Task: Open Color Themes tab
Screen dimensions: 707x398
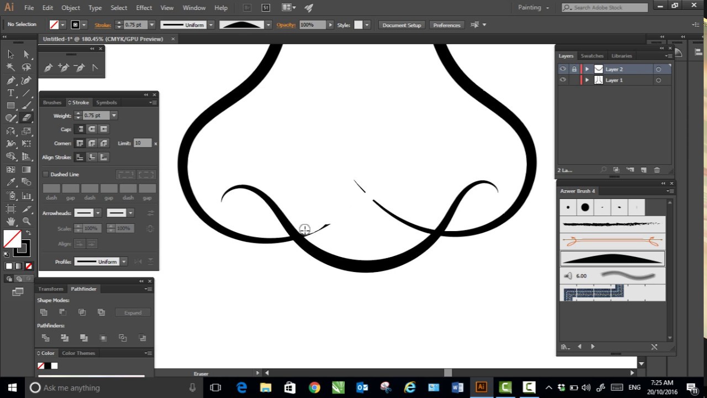Action: point(78,353)
